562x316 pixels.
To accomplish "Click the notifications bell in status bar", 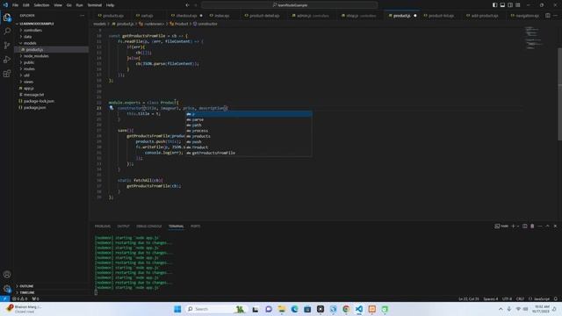I will coord(556,298).
